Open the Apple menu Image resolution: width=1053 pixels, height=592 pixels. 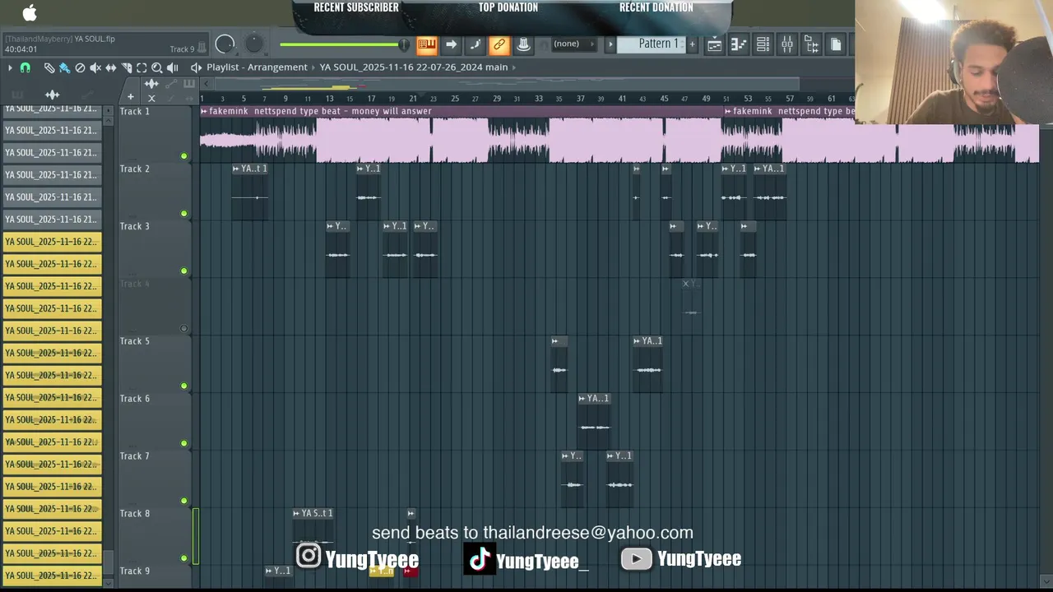pos(29,12)
